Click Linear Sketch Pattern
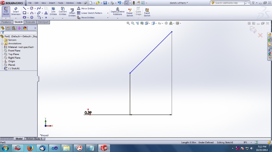 [x=90, y=13]
